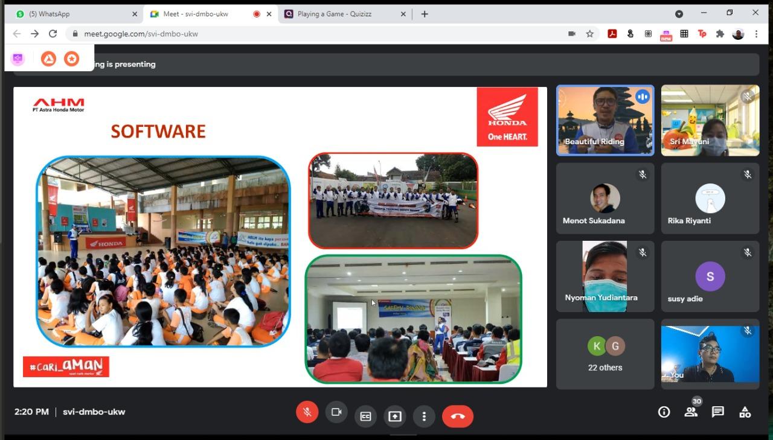This screenshot has height=440, width=773.
Task: Select the Beautiful Riding participant tile
Action: (x=605, y=120)
